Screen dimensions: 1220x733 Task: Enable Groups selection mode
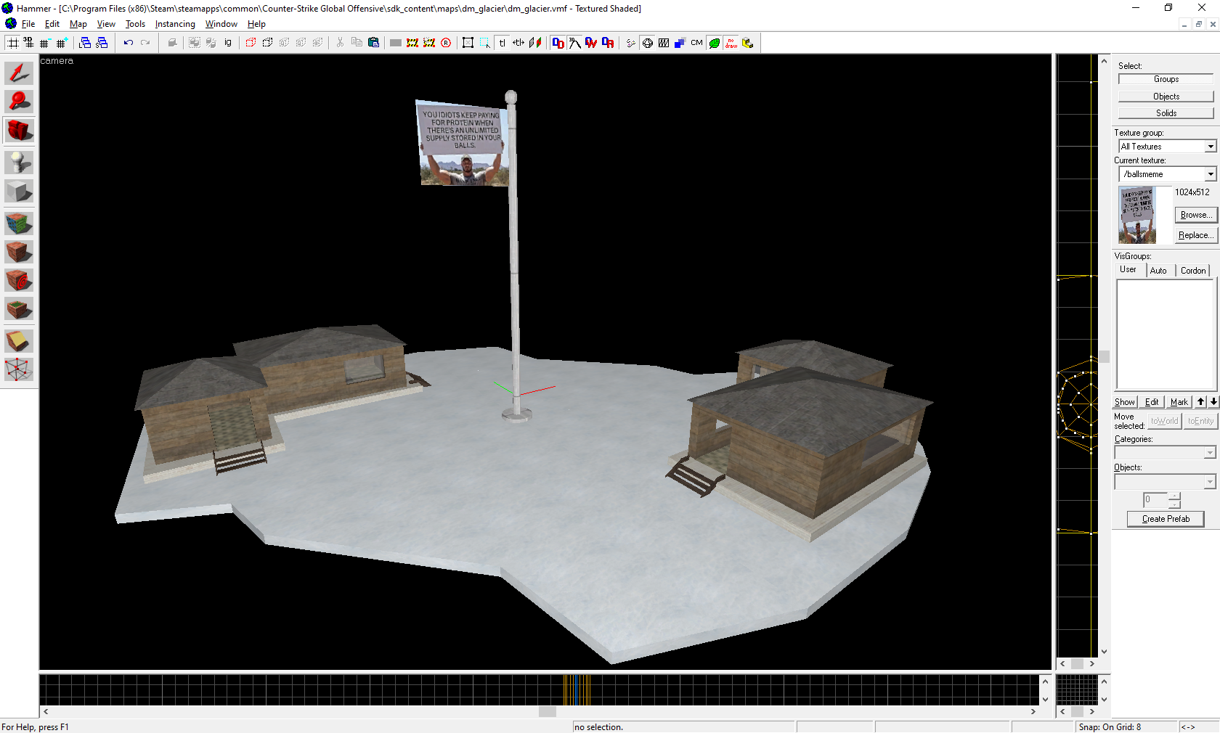1166,79
